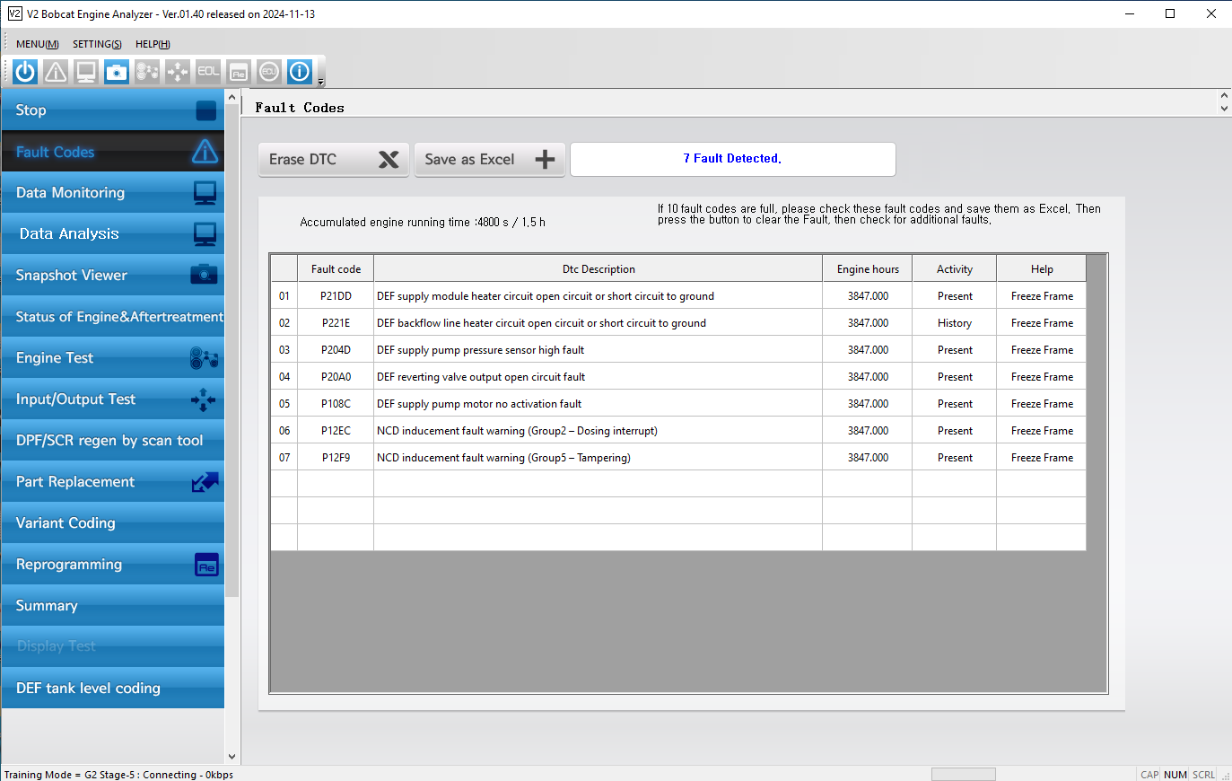Click the Part Replacement arrows icon

click(x=205, y=482)
